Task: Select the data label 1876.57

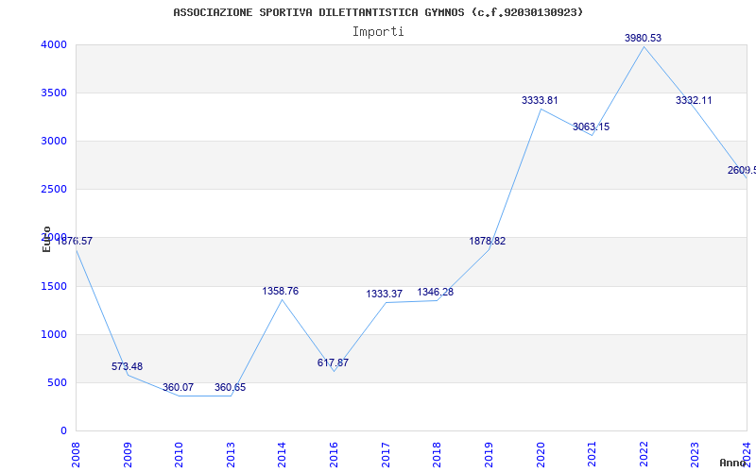Action: [x=75, y=242]
